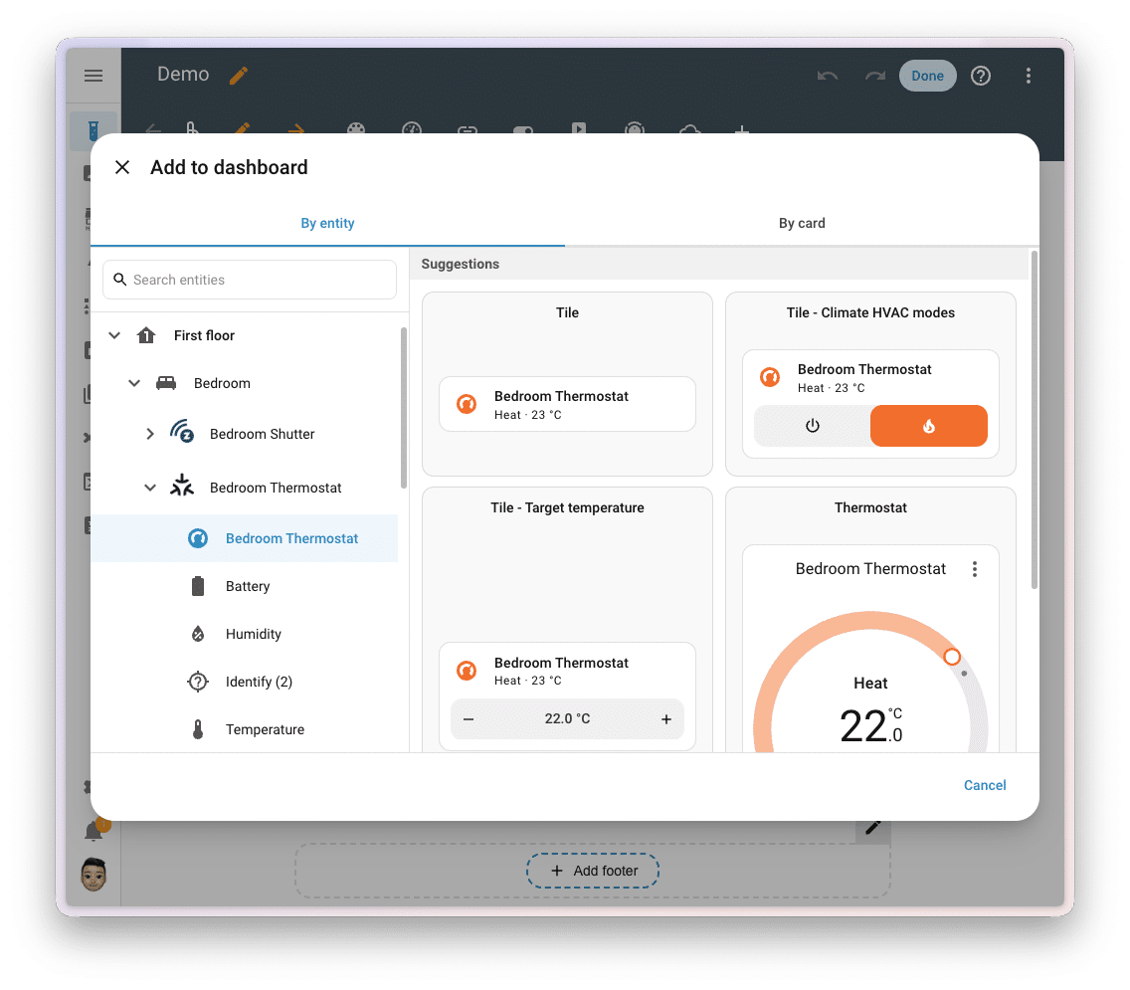Expand the Bedroom Shutter device
The height and width of the screenshot is (990, 1130).
(150, 434)
